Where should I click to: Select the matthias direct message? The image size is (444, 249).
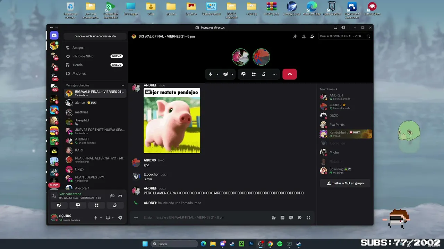(x=95, y=112)
